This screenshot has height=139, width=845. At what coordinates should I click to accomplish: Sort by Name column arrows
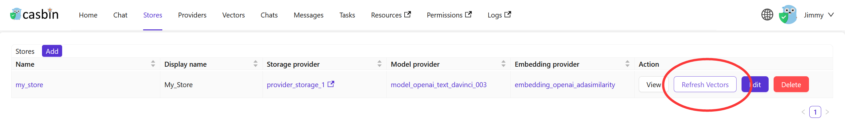pos(153,64)
